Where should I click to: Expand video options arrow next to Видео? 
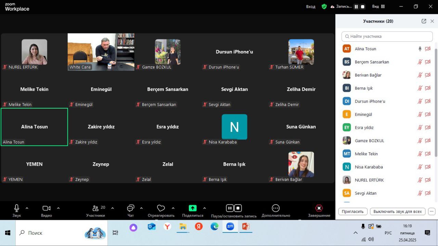[58, 208]
